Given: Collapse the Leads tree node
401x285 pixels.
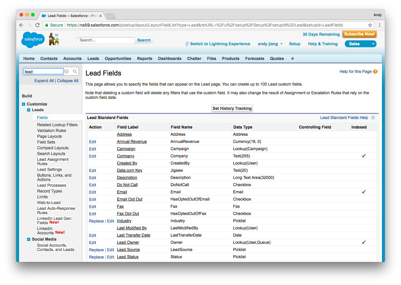Looking at the screenshot, I should [29, 110].
